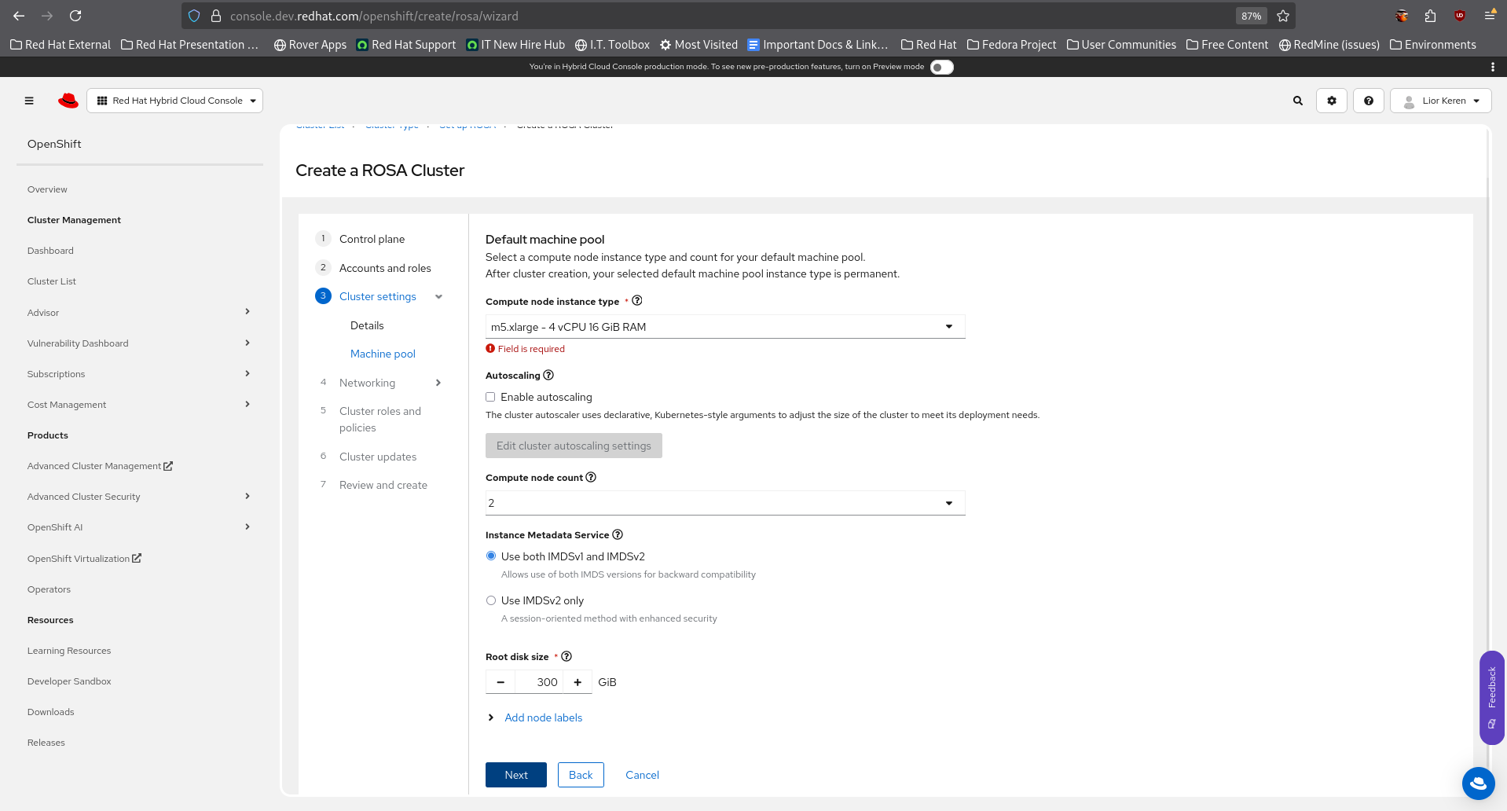1507x811 pixels.
Task: Reload the page
Action: pos(75,16)
